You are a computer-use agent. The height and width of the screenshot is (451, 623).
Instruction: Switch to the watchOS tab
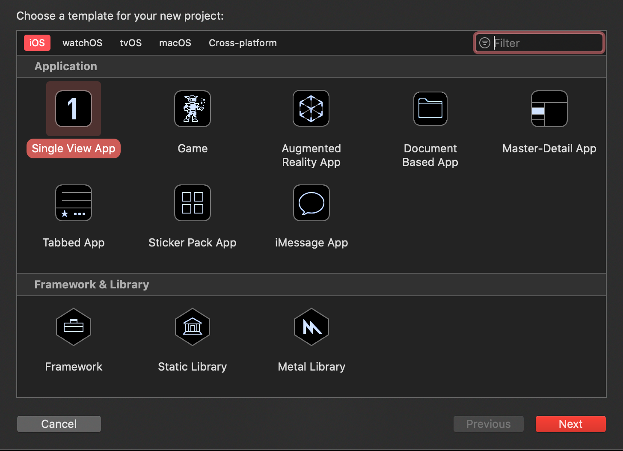[x=83, y=43]
